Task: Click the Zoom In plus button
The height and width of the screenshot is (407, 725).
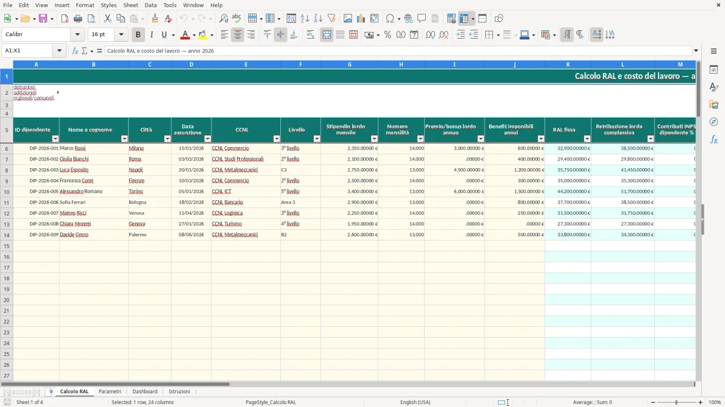Action: point(701,402)
